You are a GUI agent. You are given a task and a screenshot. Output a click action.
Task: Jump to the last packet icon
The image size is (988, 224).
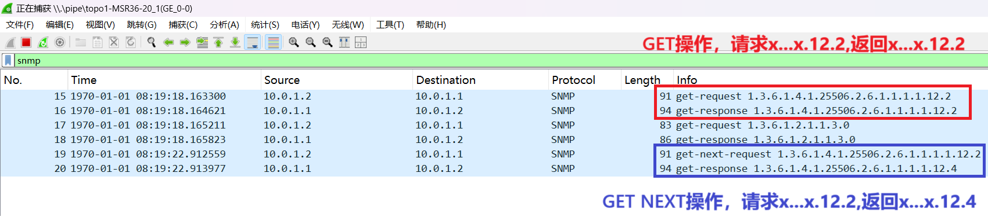point(235,42)
